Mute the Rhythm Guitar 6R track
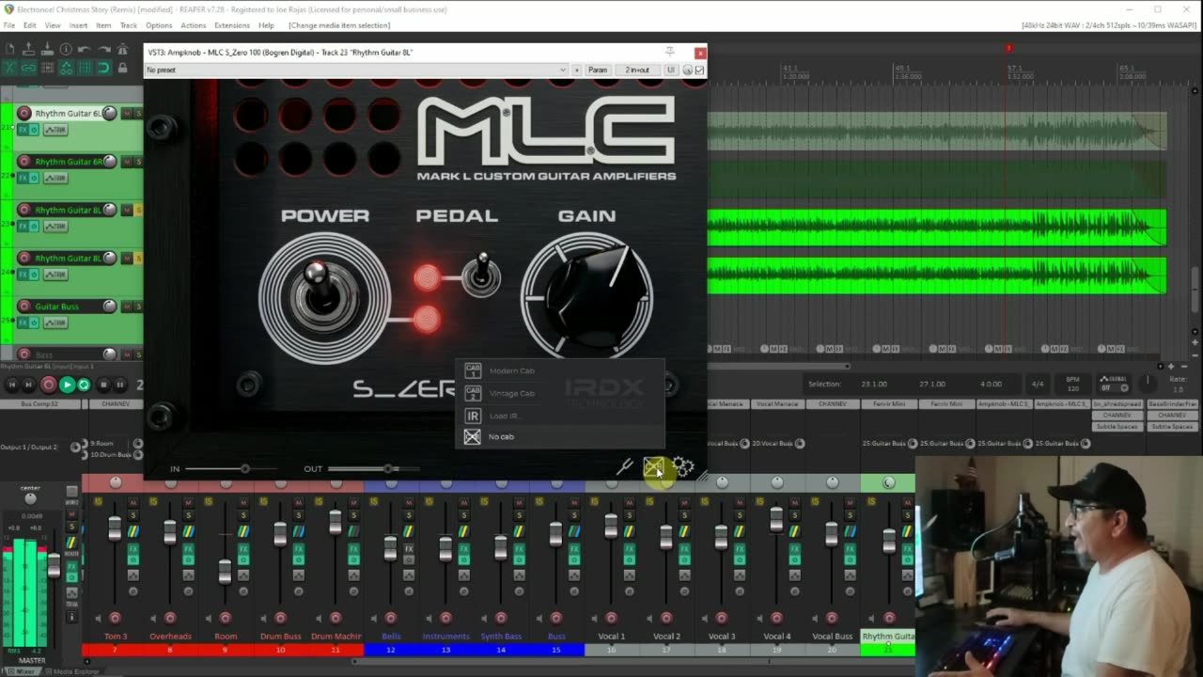Image resolution: width=1203 pixels, height=677 pixels. [x=127, y=162]
